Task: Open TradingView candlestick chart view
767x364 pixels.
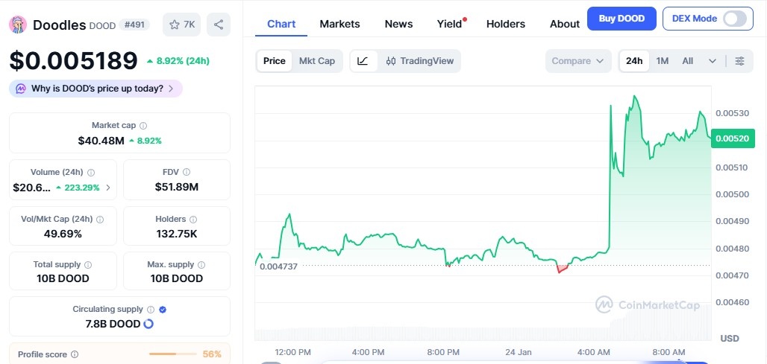Action: point(419,61)
